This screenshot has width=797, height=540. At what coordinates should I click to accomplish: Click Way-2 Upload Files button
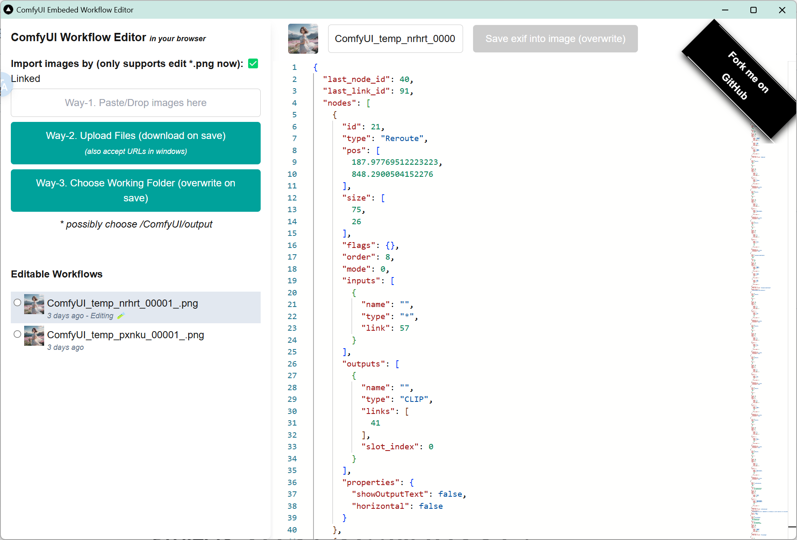(x=136, y=143)
